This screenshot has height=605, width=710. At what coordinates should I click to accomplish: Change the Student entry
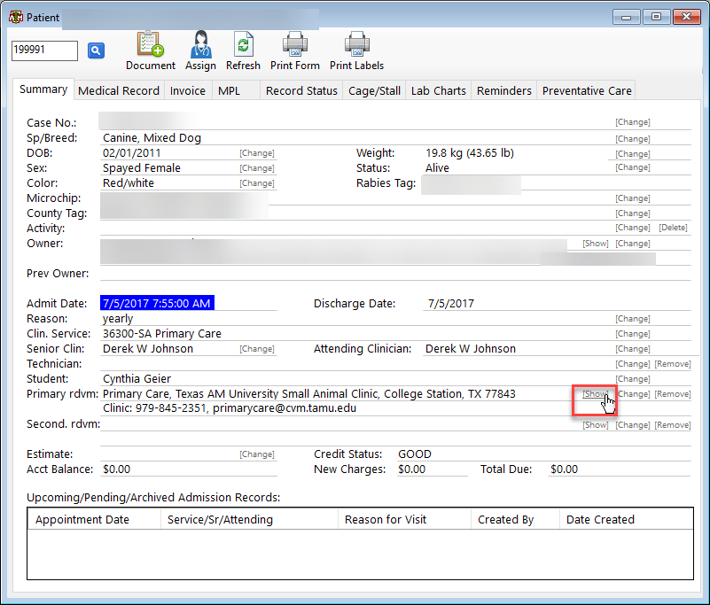[x=633, y=379]
